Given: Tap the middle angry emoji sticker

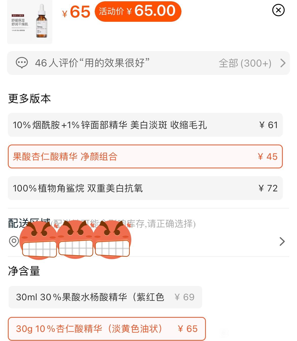Looking at the screenshot, I should 75,239.
